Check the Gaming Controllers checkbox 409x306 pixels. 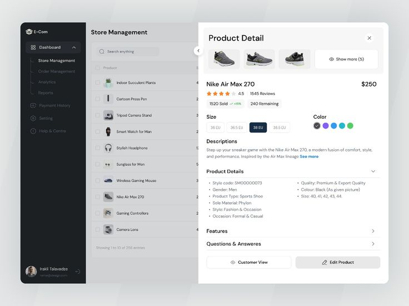click(98, 213)
